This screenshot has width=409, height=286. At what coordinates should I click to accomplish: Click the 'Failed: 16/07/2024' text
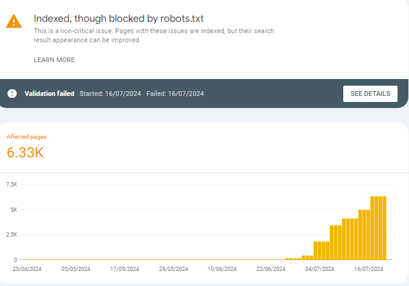[175, 94]
